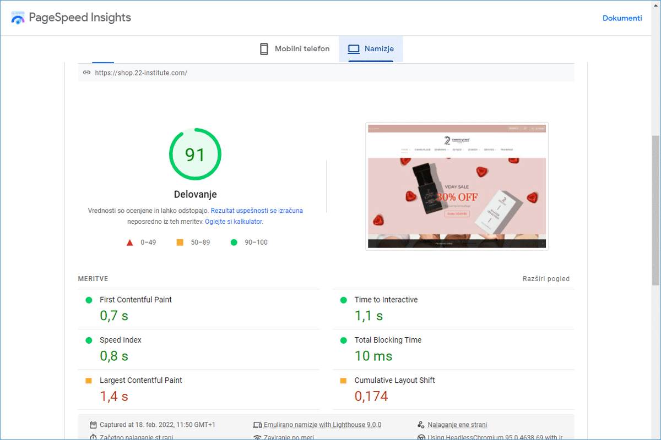Open the Oglejte si kalkulator link
Image resolution: width=661 pixels, height=440 pixels.
tap(234, 222)
